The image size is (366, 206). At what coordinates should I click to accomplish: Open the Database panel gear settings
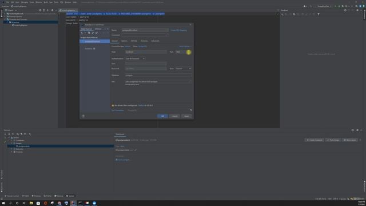pos(357,10)
